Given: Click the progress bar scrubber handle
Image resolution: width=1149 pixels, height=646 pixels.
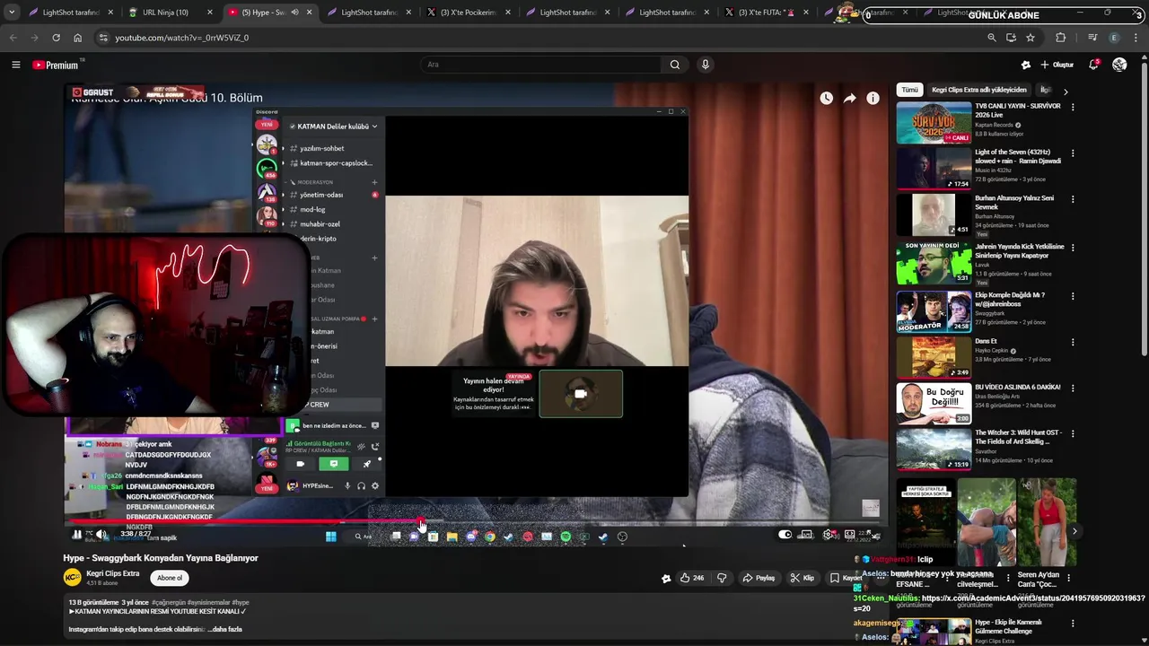Looking at the screenshot, I should click(422, 522).
